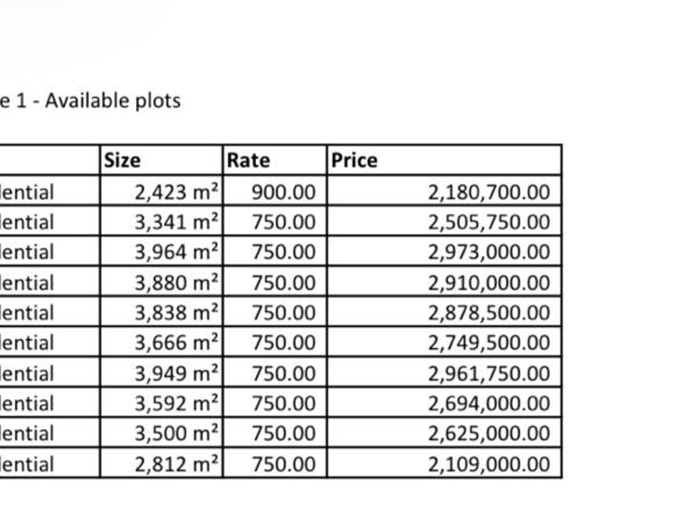676x507 pixels.
Task: Click the 3,880 m² size cell
Action: pyautogui.click(x=177, y=282)
